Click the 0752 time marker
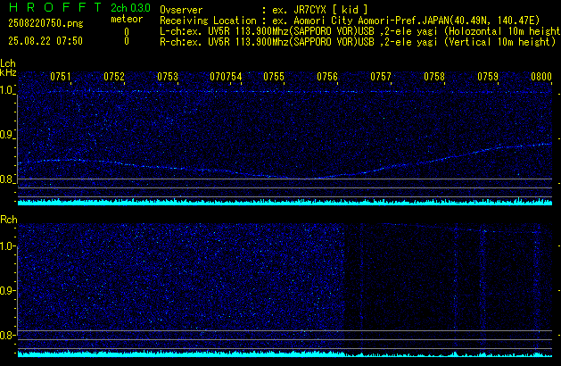 click(114, 77)
